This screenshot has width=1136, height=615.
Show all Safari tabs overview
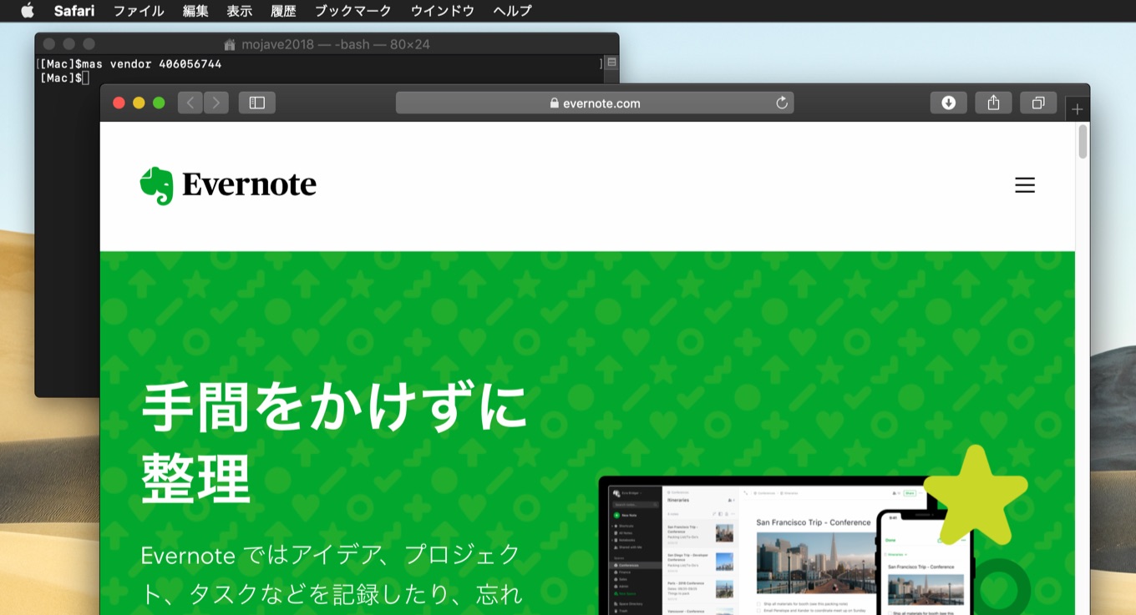1038,103
